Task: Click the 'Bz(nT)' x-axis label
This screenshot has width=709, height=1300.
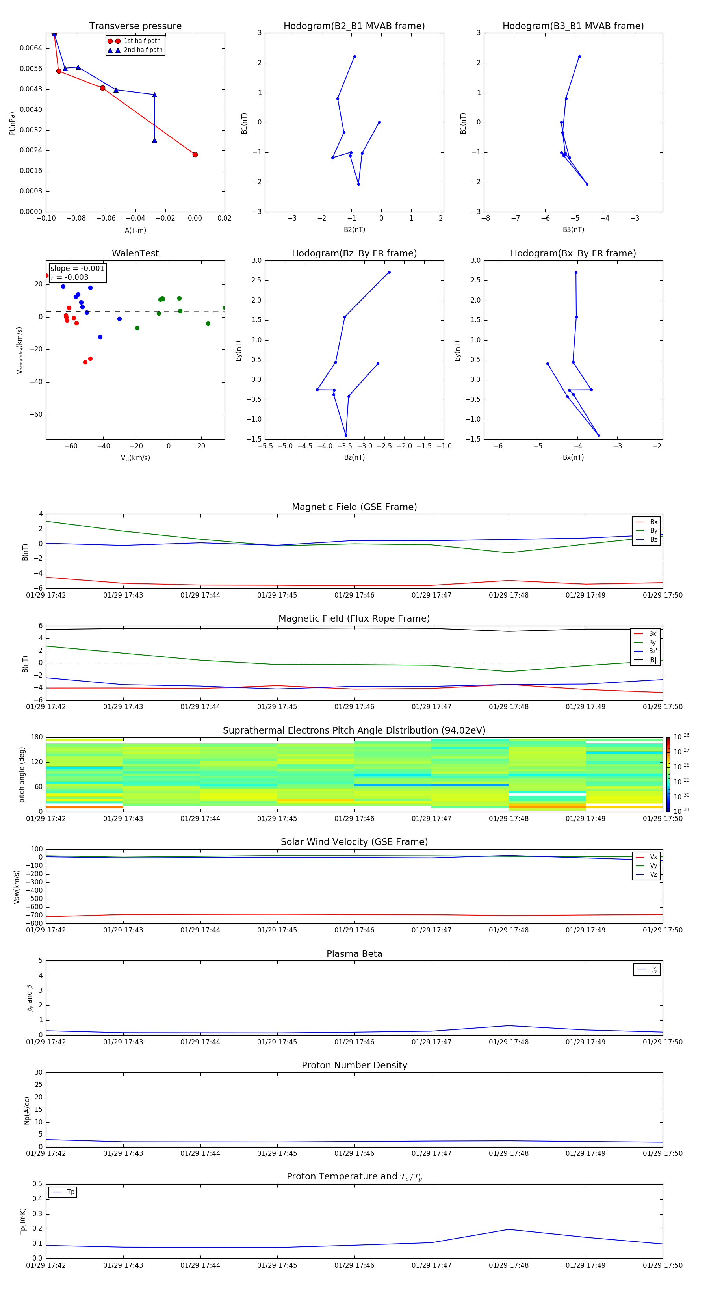Action: pos(354,457)
